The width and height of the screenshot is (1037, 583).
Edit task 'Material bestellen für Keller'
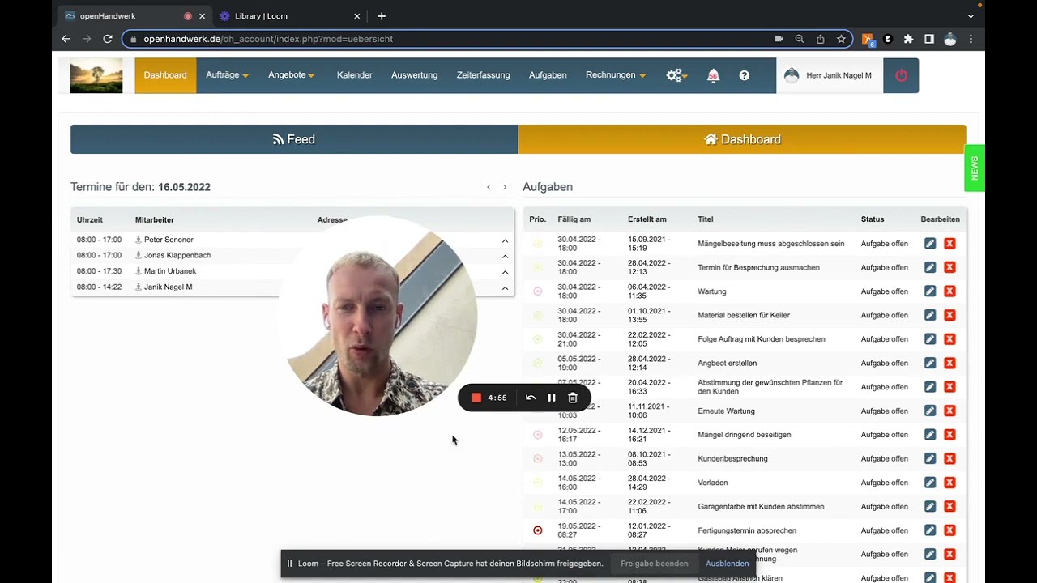pyautogui.click(x=930, y=315)
